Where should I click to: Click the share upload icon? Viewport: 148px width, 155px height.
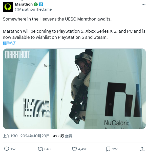[142, 149]
